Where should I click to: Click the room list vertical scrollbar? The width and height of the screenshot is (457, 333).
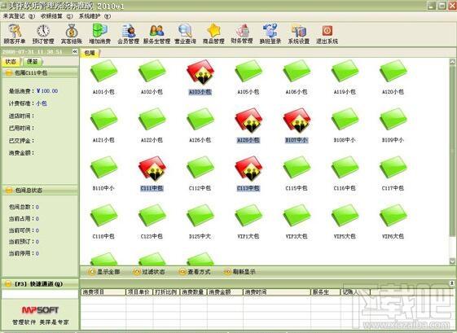(x=452, y=161)
